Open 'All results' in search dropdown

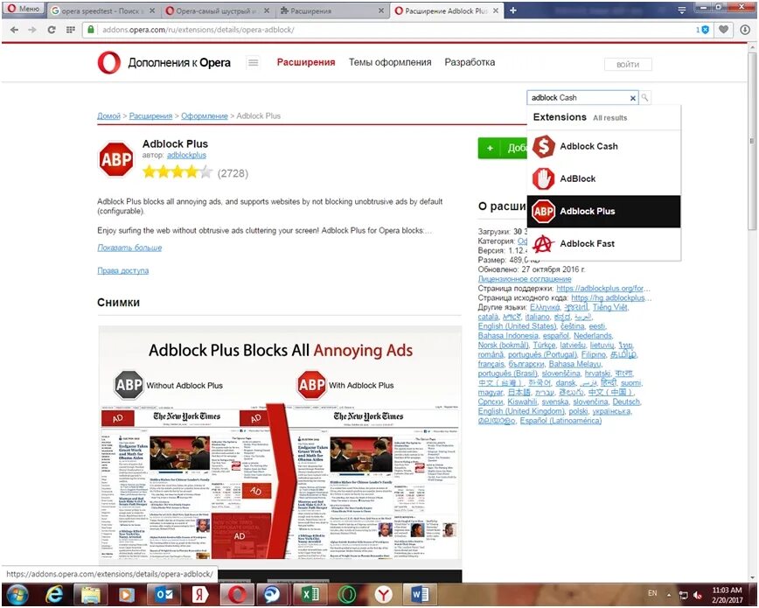tap(610, 118)
